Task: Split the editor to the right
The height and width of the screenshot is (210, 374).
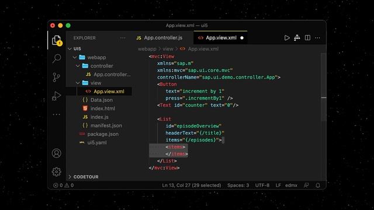Action: click(307, 38)
